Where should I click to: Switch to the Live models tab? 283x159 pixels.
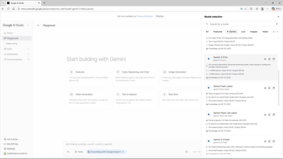click(243, 32)
